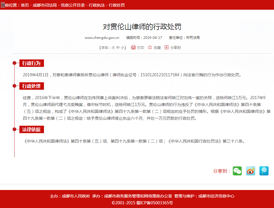
Task: Set font size to 大 (large)
Action: [113, 48]
